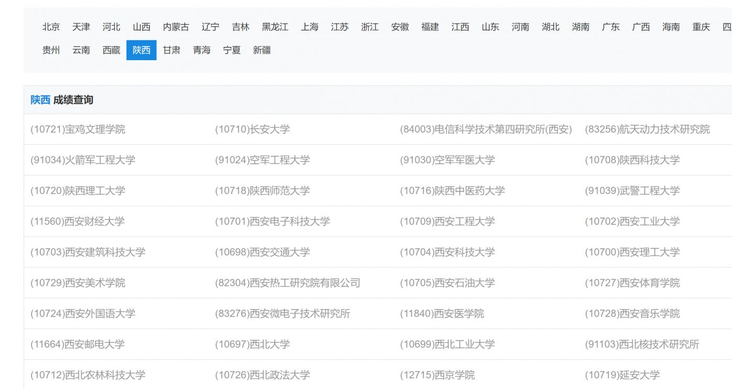
Task: Open (10718)陕西师范大学 link
Action: coord(263,191)
